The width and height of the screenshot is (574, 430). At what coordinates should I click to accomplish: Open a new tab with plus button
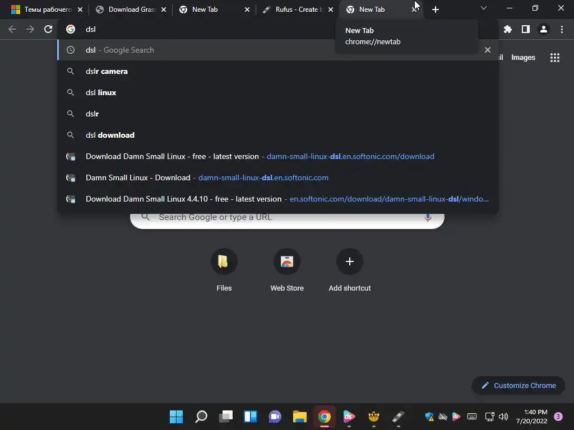(x=435, y=10)
